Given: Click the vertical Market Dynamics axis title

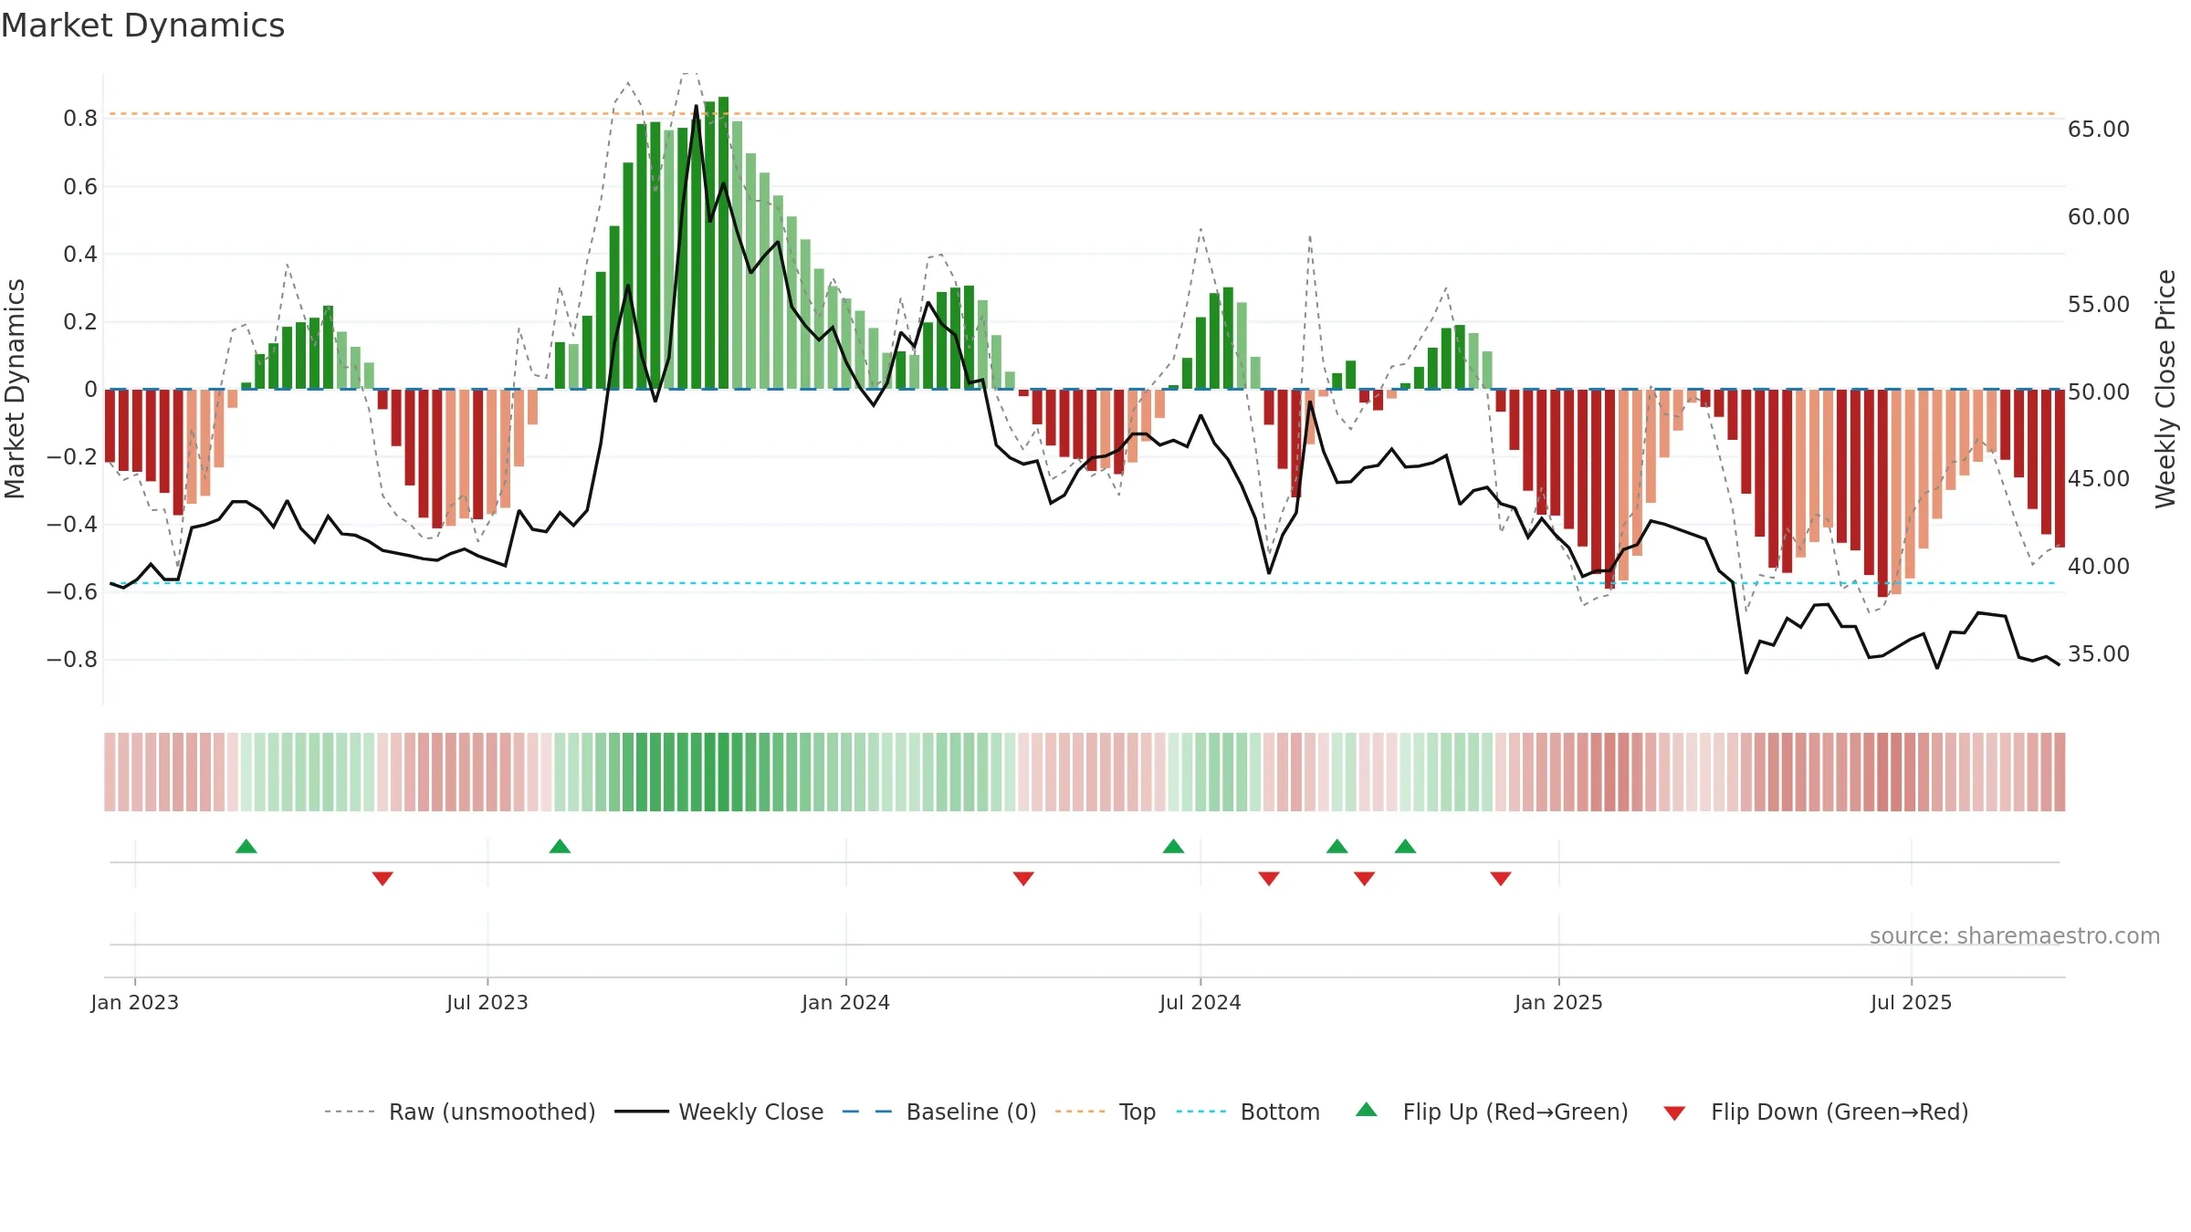Looking at the screenshot, I should (x=15, y=389).
